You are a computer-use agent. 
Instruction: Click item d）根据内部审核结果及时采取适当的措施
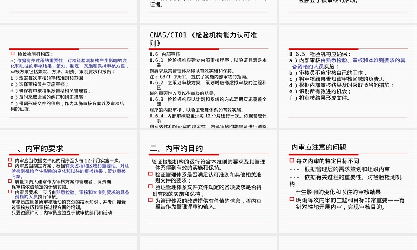[342, 85]
